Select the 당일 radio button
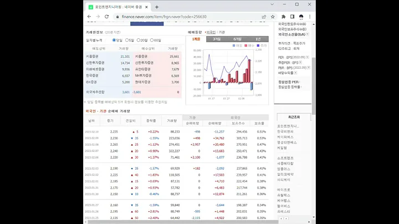 (114, 40)
